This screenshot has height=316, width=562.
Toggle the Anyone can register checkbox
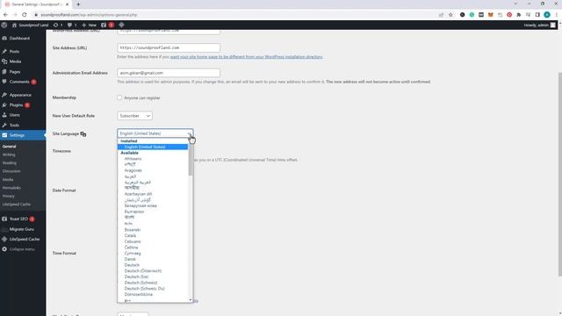(x=119, y=97)
